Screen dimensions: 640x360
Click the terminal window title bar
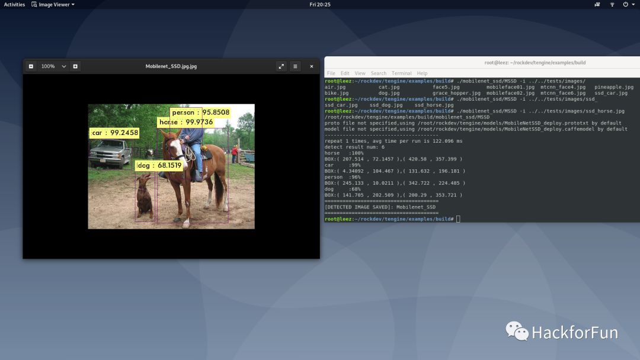(482, 62)
